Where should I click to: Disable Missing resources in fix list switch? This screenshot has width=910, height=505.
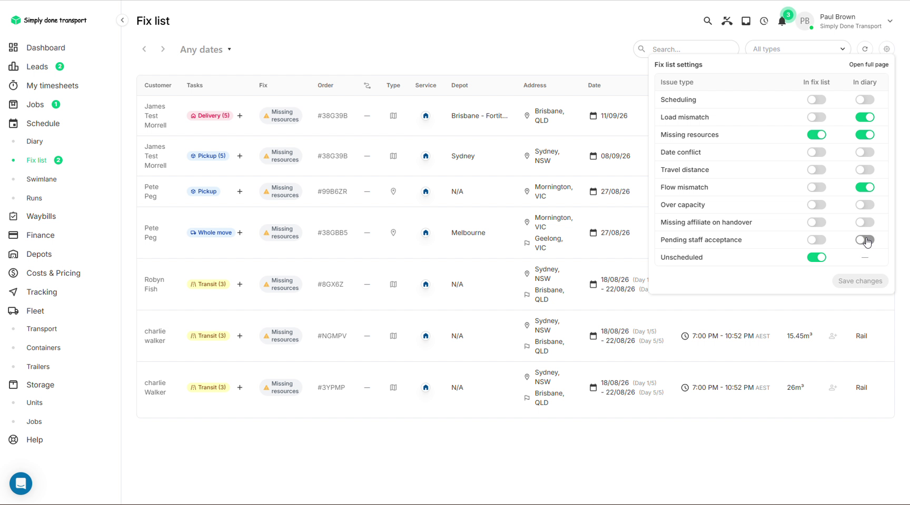(x=817, y=135)
